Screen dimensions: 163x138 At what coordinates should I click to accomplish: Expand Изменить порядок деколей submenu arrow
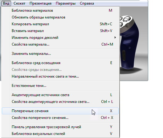(x=115, y=38)
